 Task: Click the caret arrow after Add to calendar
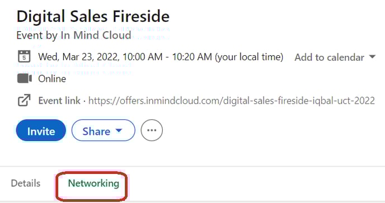click(x=373, y=57)
